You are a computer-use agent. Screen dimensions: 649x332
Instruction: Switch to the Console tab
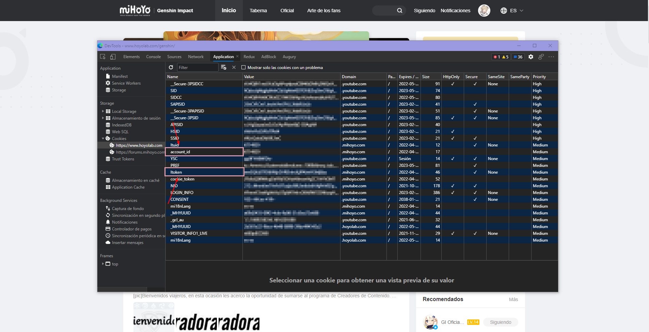154,57
